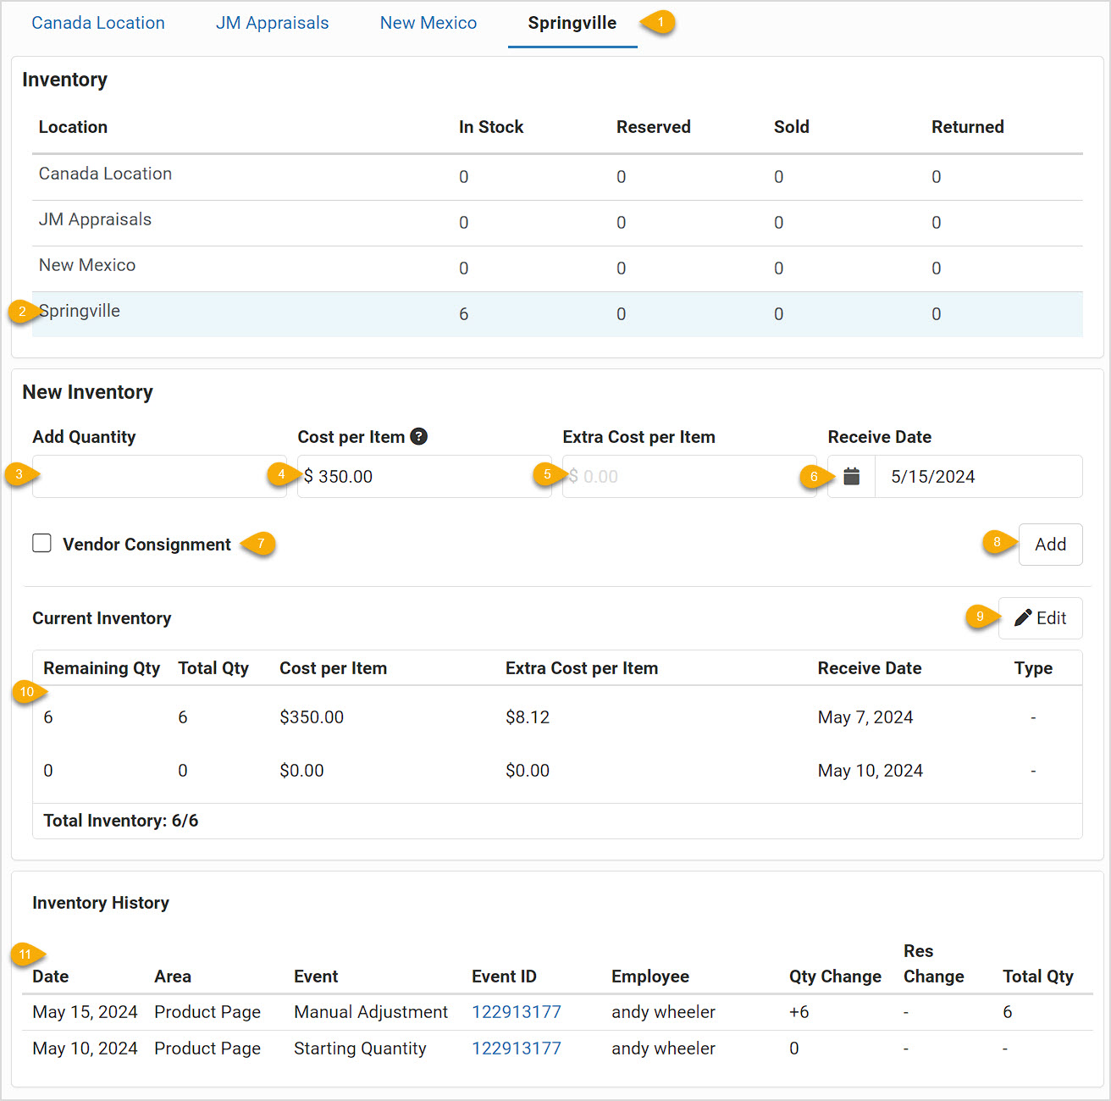The image size is (1111, 1101).
Task: Click the May 15, 2024 history date
Action: 85,1012
